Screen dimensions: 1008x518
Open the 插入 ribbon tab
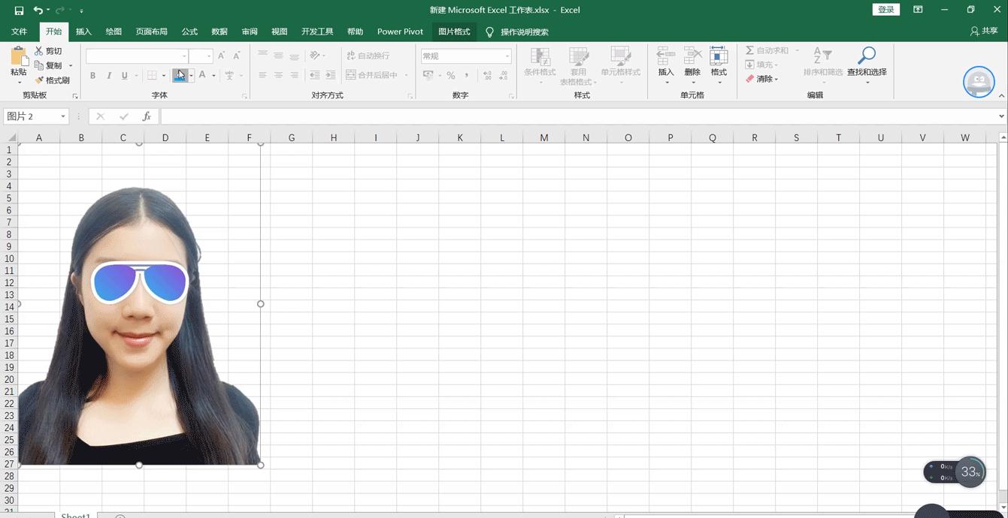tap(83, 32)
